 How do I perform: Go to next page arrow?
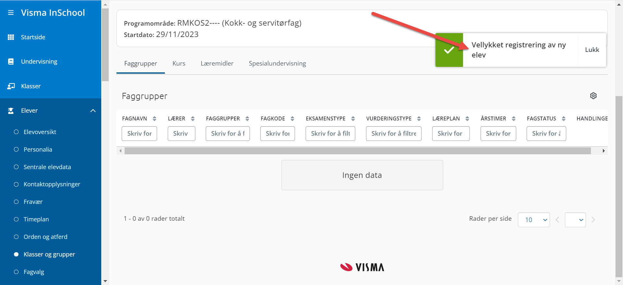tap(593, 220)
